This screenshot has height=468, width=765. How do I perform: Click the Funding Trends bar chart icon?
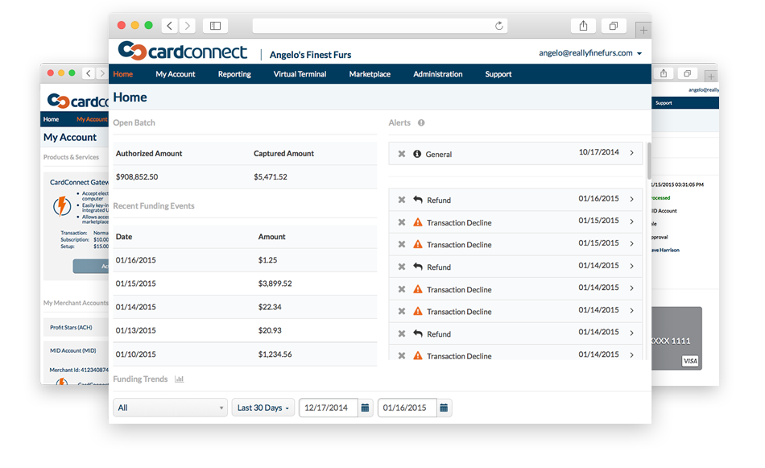[179, 379]
